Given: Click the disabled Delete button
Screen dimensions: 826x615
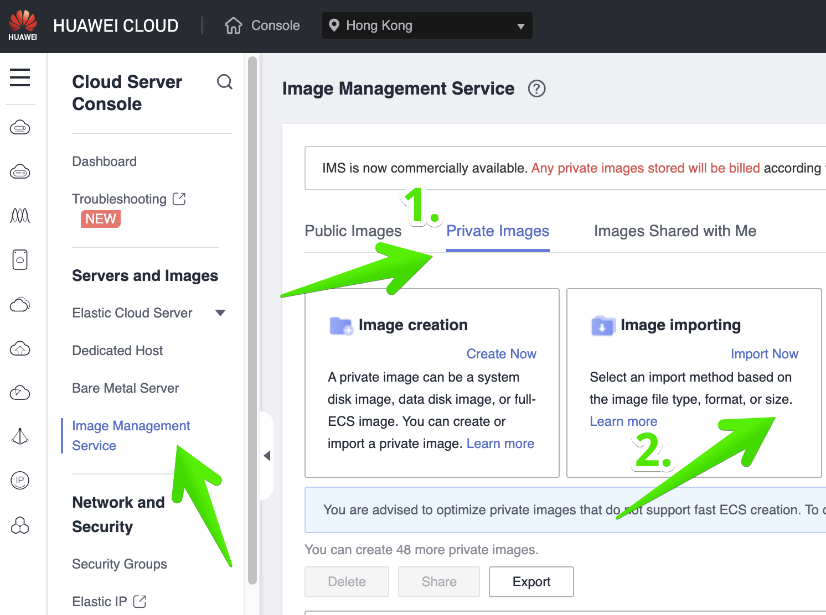Looking at the screenshot, I should [347, 582].
